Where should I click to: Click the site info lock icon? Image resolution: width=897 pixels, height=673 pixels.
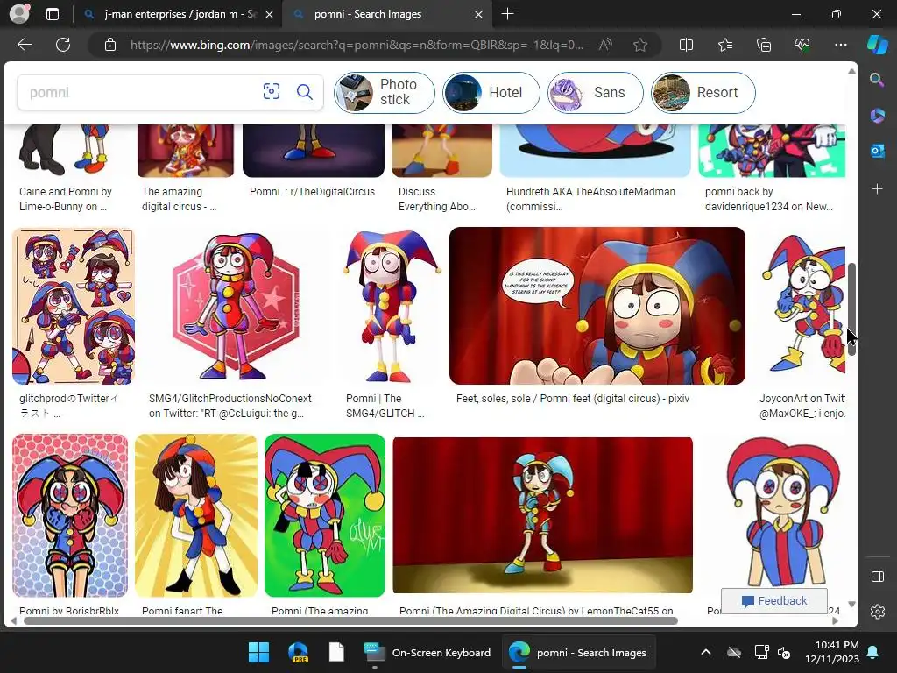(110, 45)
